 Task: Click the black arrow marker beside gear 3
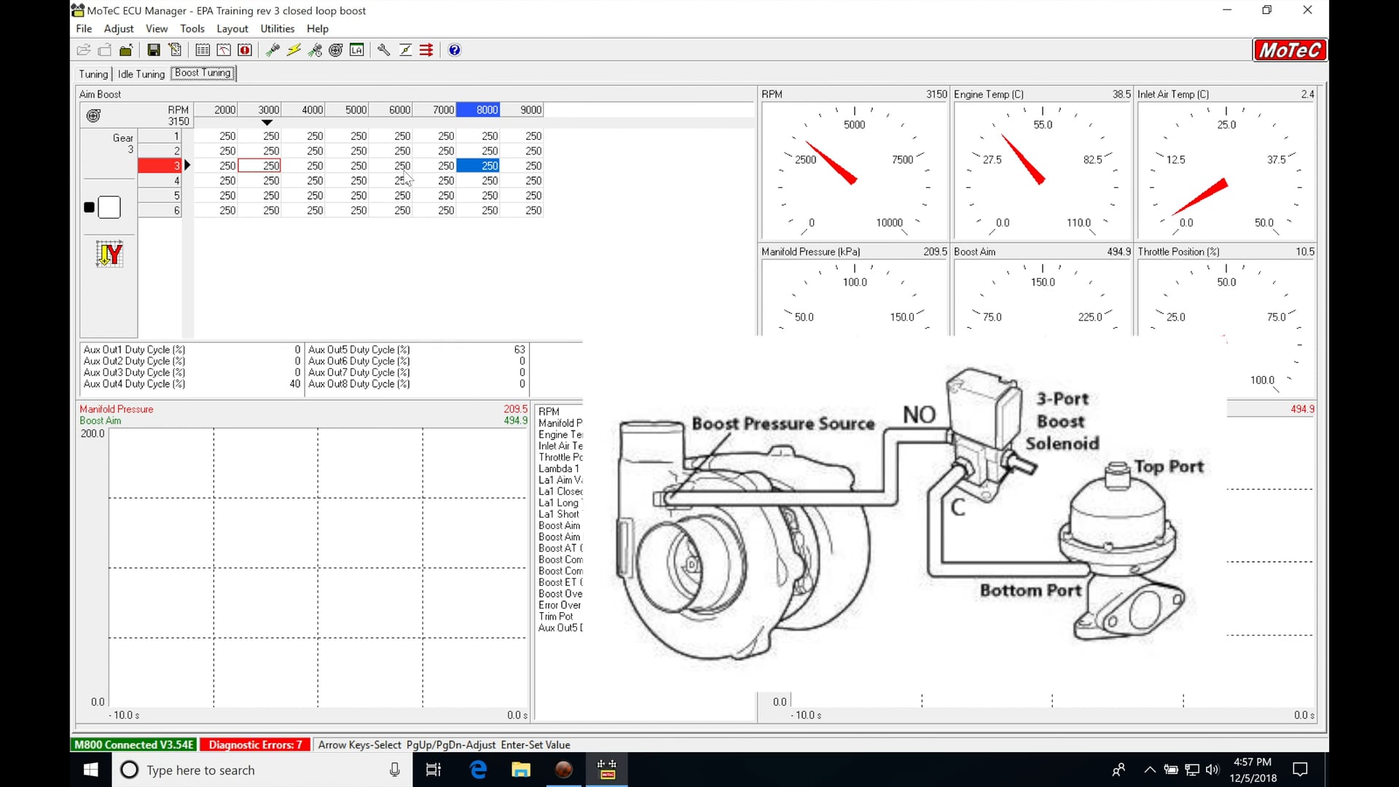pyautogui.click(x=187, y=165)
